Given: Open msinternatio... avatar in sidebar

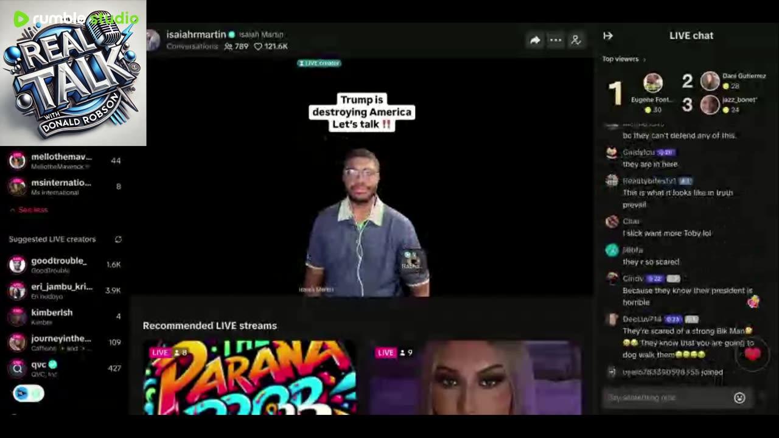Looking at the screenshot, I should (x=18, y=186).
